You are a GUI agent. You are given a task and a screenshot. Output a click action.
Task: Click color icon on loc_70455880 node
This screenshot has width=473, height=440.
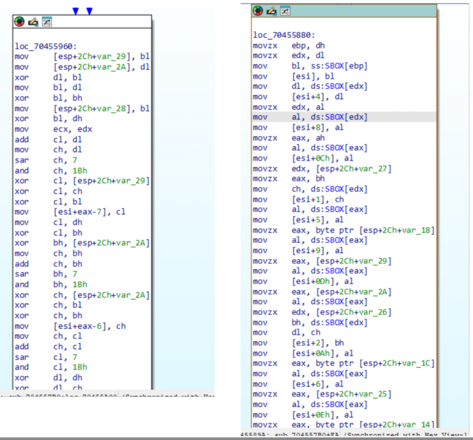[258, 11]
